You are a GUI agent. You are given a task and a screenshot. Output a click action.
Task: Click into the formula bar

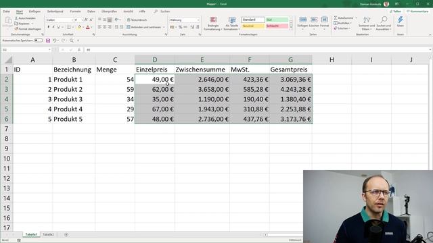(x=257, y=49)
